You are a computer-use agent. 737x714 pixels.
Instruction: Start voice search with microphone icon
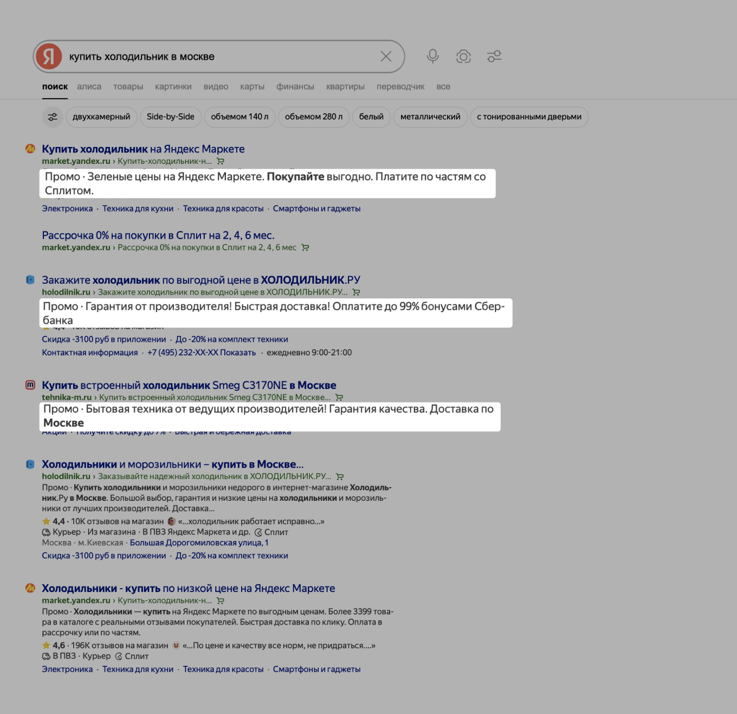point(432,56)
